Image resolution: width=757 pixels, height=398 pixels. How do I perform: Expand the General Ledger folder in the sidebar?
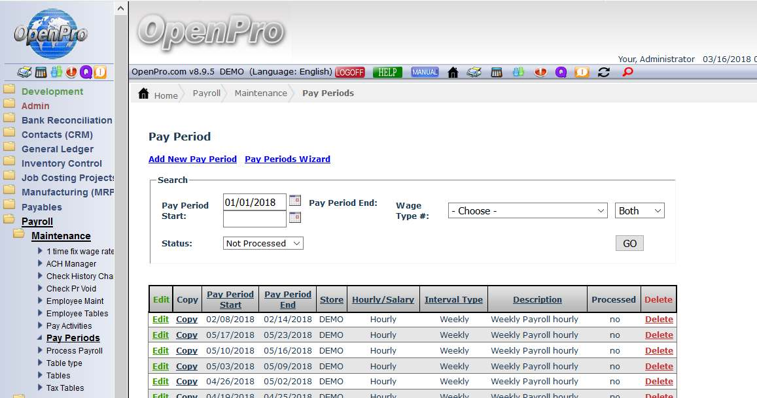[x=57, y=149]
